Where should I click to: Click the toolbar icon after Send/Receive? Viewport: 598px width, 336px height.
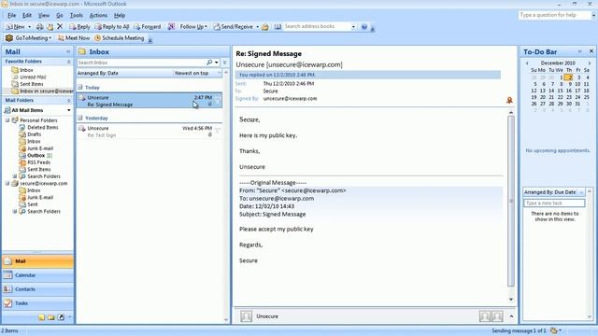pos(265,27)
